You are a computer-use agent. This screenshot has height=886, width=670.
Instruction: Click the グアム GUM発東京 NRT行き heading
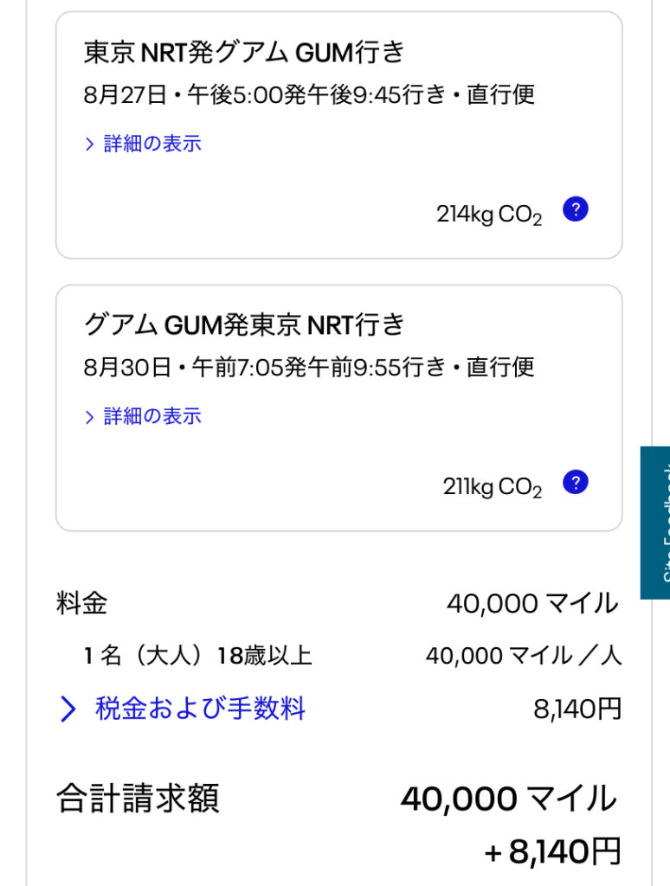point(244,325)
